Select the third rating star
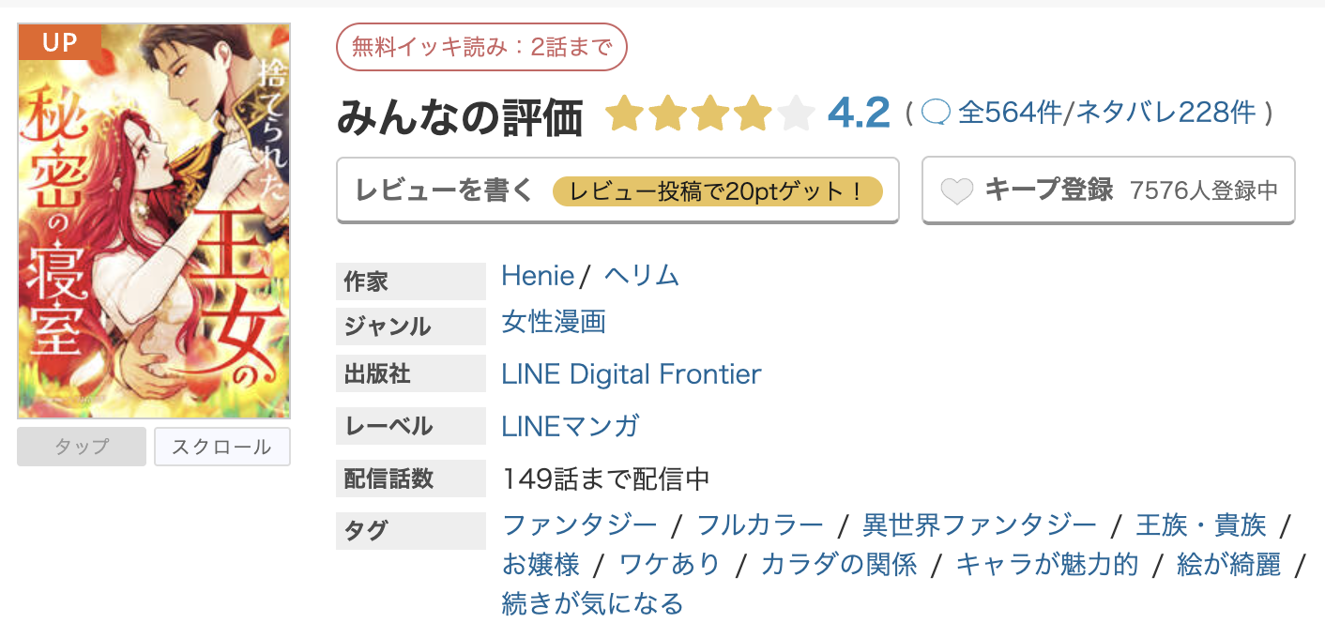 click(710, 113)
